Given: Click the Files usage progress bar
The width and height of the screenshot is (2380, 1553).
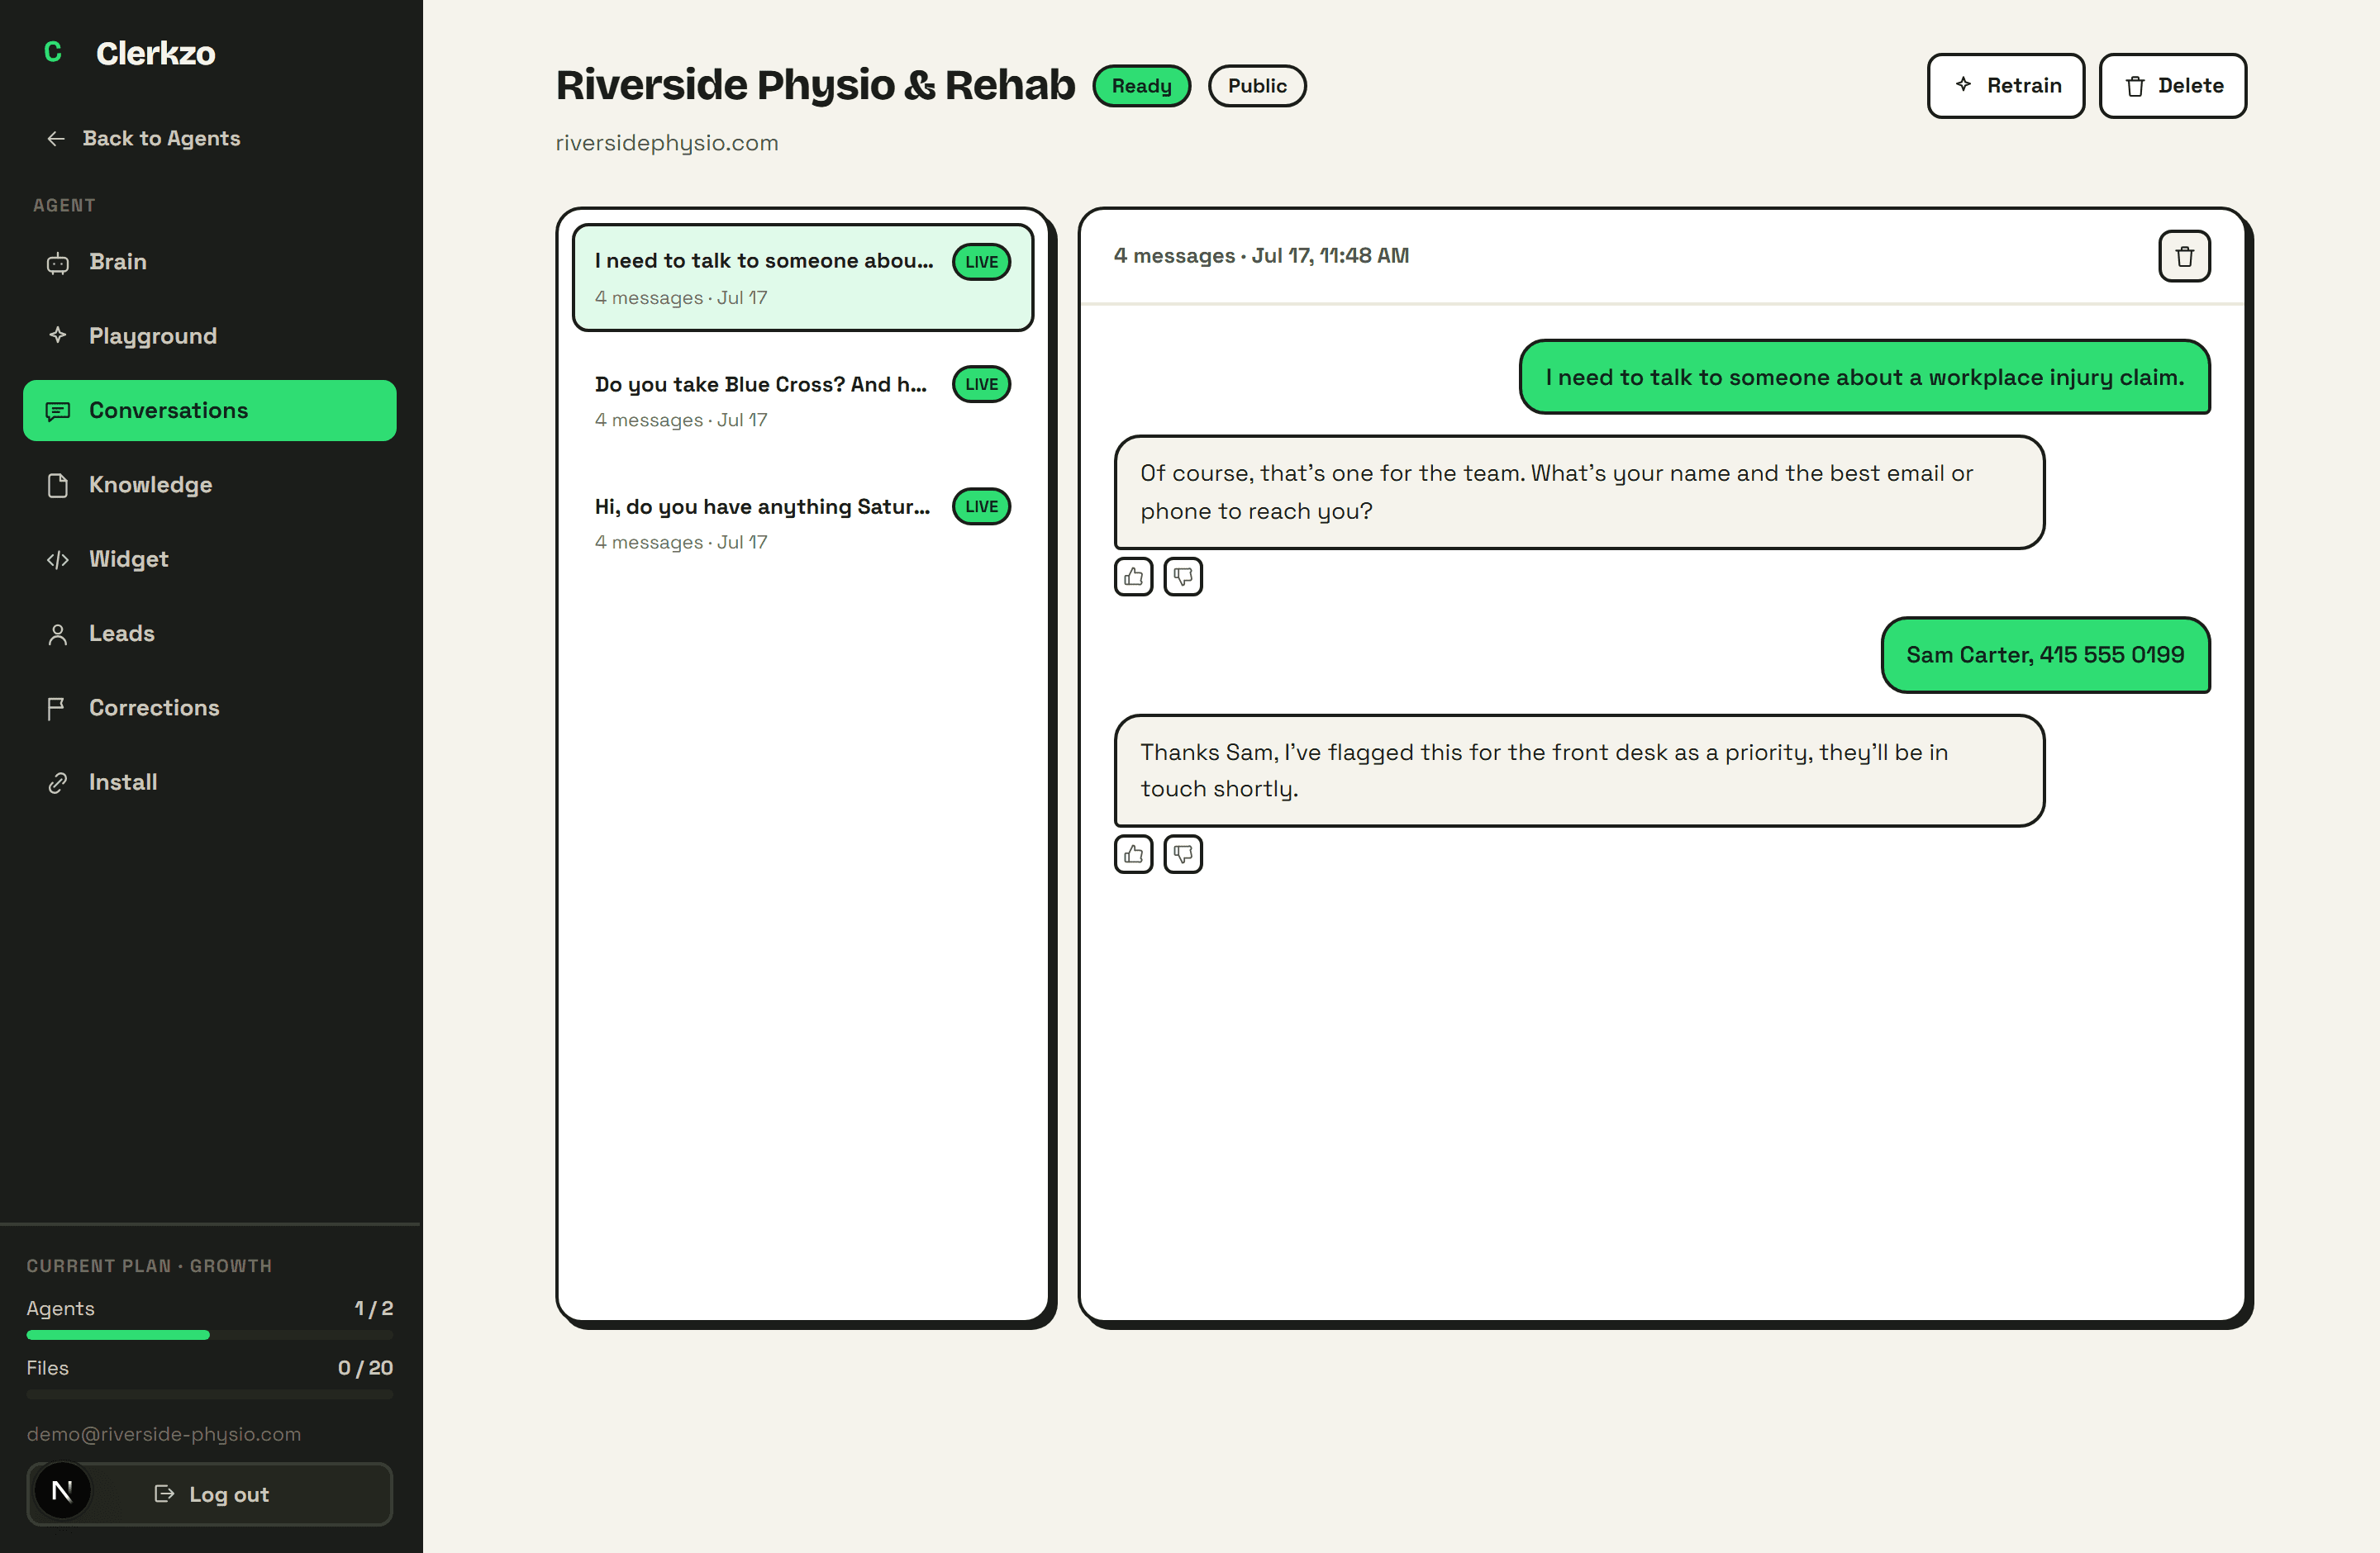Looking at the screenshot, I should click(210, 1394).
